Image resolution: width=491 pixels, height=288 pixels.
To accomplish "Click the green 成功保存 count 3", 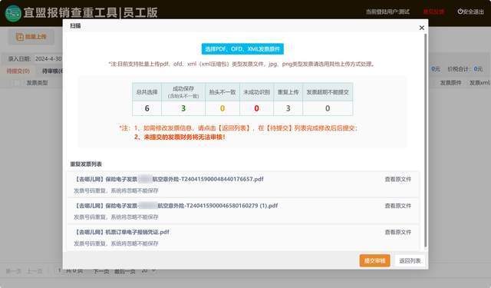I will (183, 108).
